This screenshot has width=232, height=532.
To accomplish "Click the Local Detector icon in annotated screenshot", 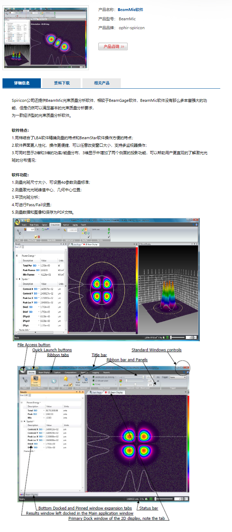I will (36, 381).
